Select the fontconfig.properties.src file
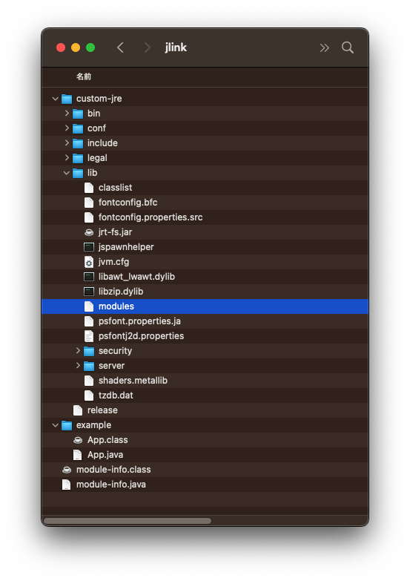The width and height of the screenshot is (410, 581). (205, 217)
